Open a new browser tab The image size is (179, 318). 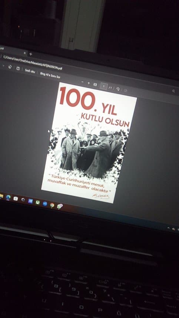click(x=31, y=54)
